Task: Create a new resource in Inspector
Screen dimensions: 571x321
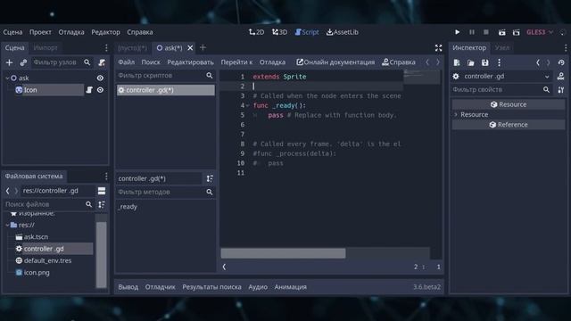Action: pos(457,62)
